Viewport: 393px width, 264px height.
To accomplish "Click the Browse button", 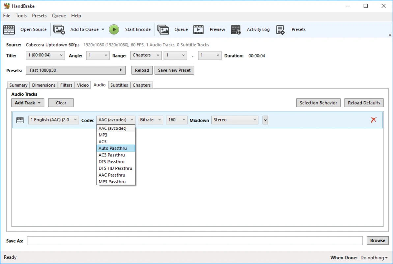I will pyautogui.click(x=378, y=241).
